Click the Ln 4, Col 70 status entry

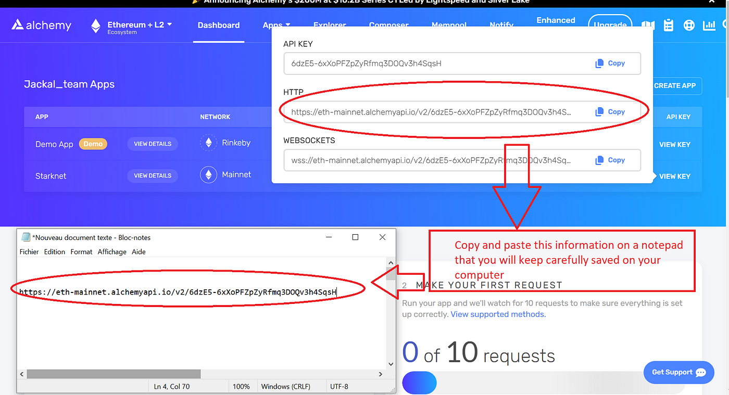pos(172,386)
